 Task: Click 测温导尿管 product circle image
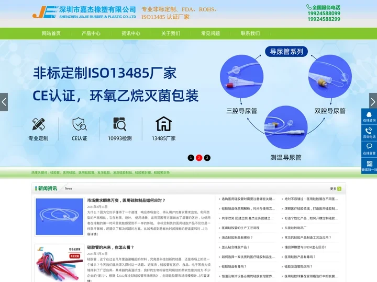pos(286,127)
